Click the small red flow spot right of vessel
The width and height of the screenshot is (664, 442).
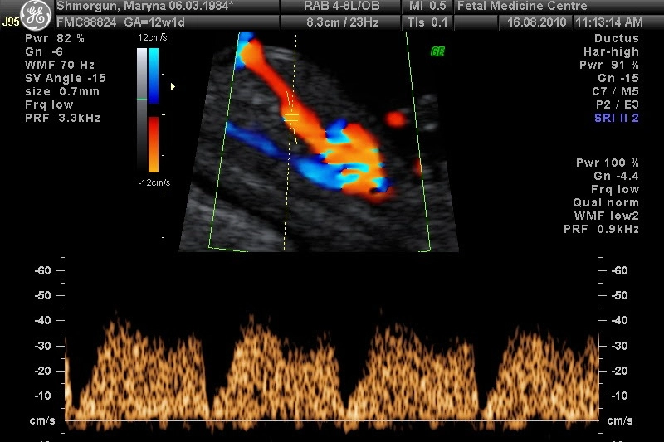point(396,119)
